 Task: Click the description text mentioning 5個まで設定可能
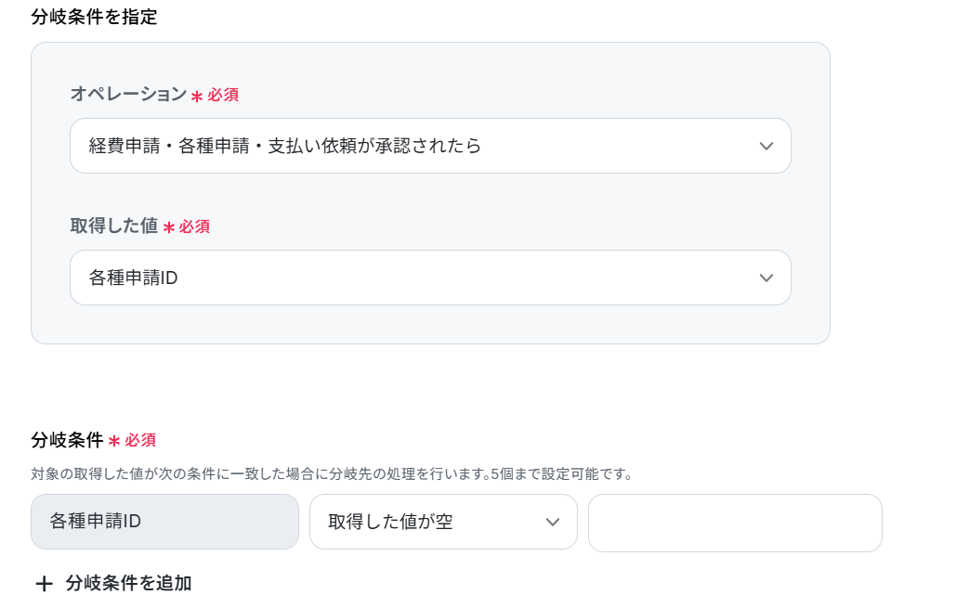click(333, 474)
